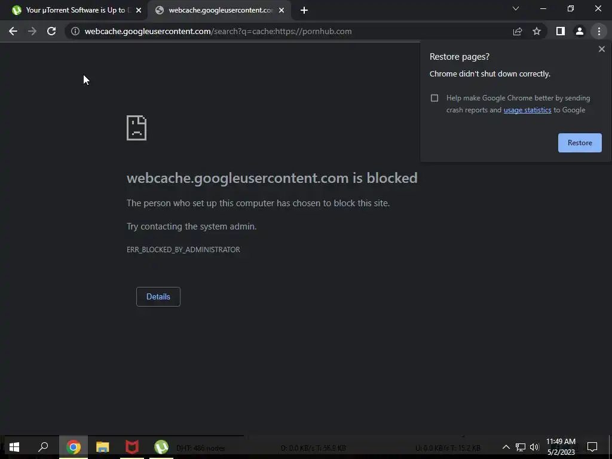The image size is (612, 459).
Task: Open Windows taskbar search
Action: [43, 447]
